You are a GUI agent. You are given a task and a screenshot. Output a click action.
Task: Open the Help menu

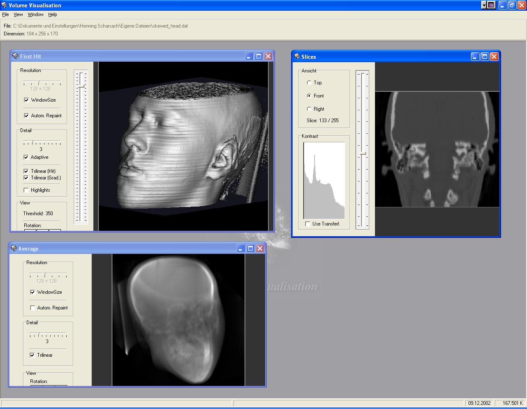pos(52,14)
